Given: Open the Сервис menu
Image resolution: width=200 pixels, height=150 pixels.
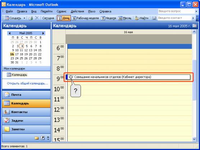Looking at the screenshot, I should (x=62, y=12).
